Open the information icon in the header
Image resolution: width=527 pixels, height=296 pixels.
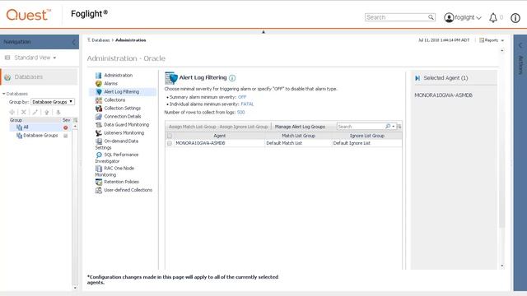coord(515,18)
